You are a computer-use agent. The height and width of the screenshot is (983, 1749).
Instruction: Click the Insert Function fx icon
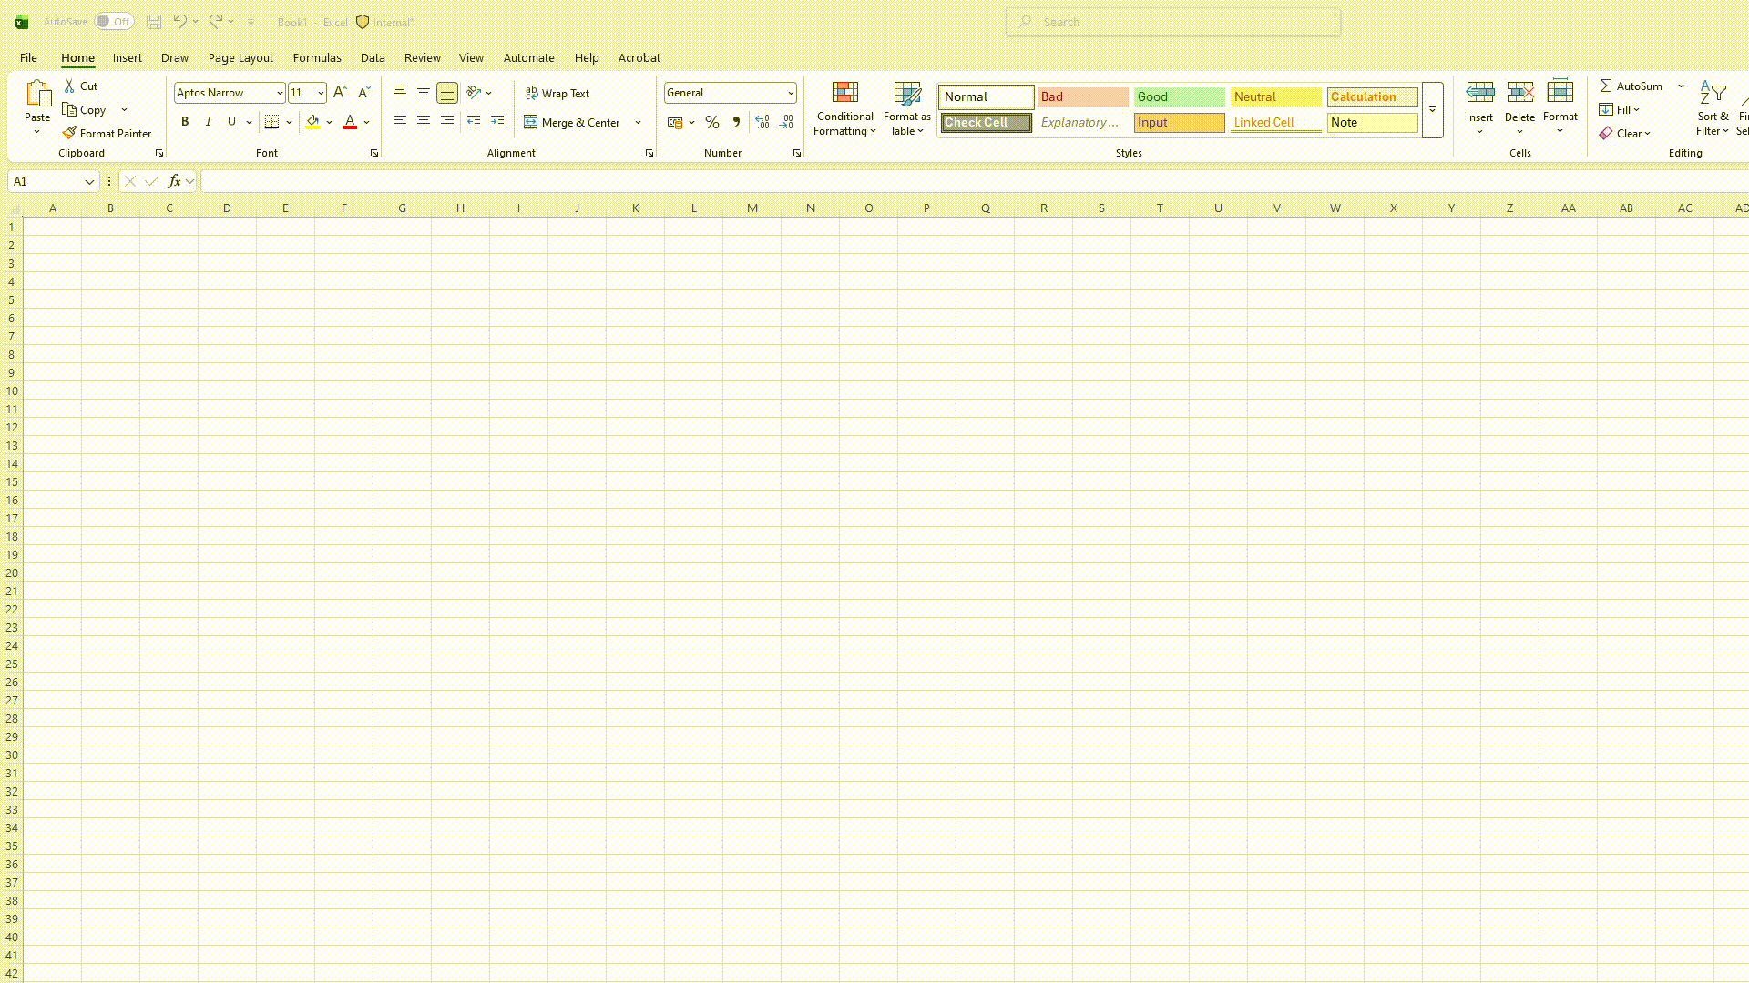coord(174,181)
